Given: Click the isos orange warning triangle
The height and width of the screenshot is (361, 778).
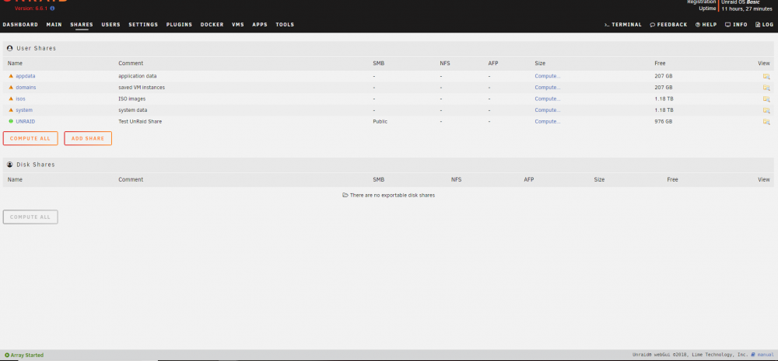Looking at the screenshot, I should 11,99.
